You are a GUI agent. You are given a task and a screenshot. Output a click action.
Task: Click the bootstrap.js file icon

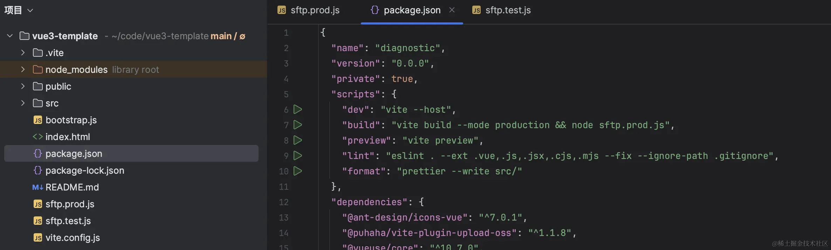coord(38,120)
